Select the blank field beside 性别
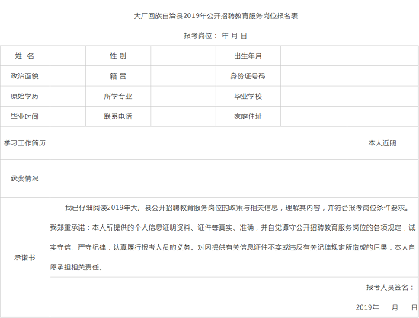The image size is (419, 318). pyautogui.click(x=184, y=56)
